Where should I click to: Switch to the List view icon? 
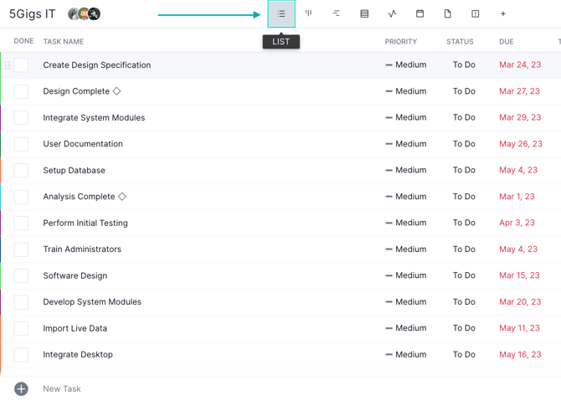[x=281, y=14]
